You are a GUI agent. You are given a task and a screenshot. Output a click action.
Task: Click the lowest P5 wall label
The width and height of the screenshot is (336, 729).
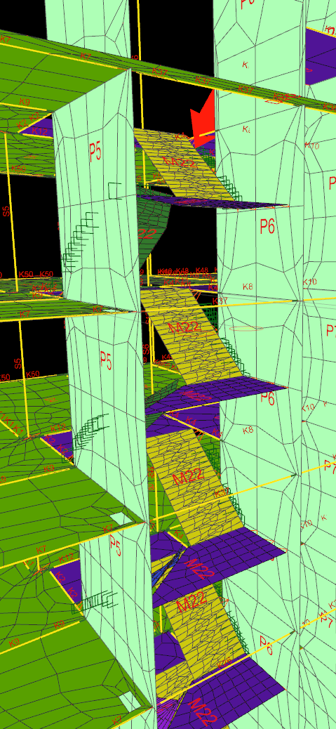pos(115,545)
